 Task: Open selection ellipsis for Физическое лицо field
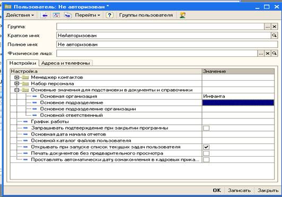pos(261,53)
